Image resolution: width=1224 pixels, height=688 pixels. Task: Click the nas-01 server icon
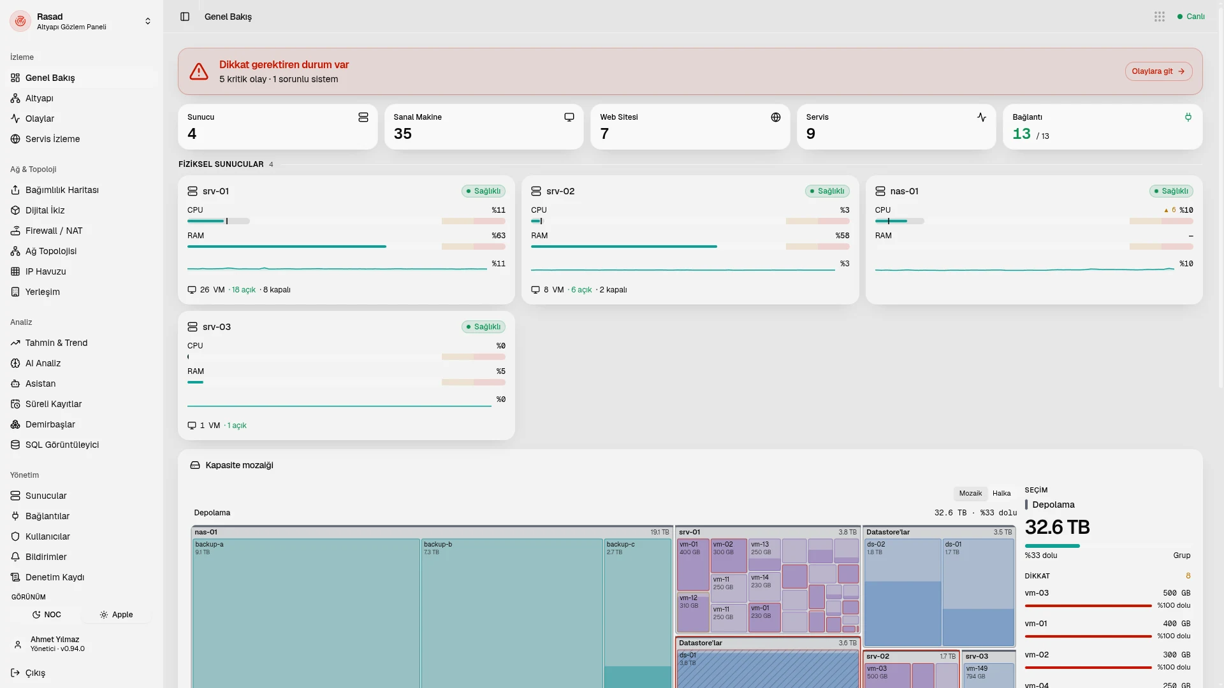point(880,191)
